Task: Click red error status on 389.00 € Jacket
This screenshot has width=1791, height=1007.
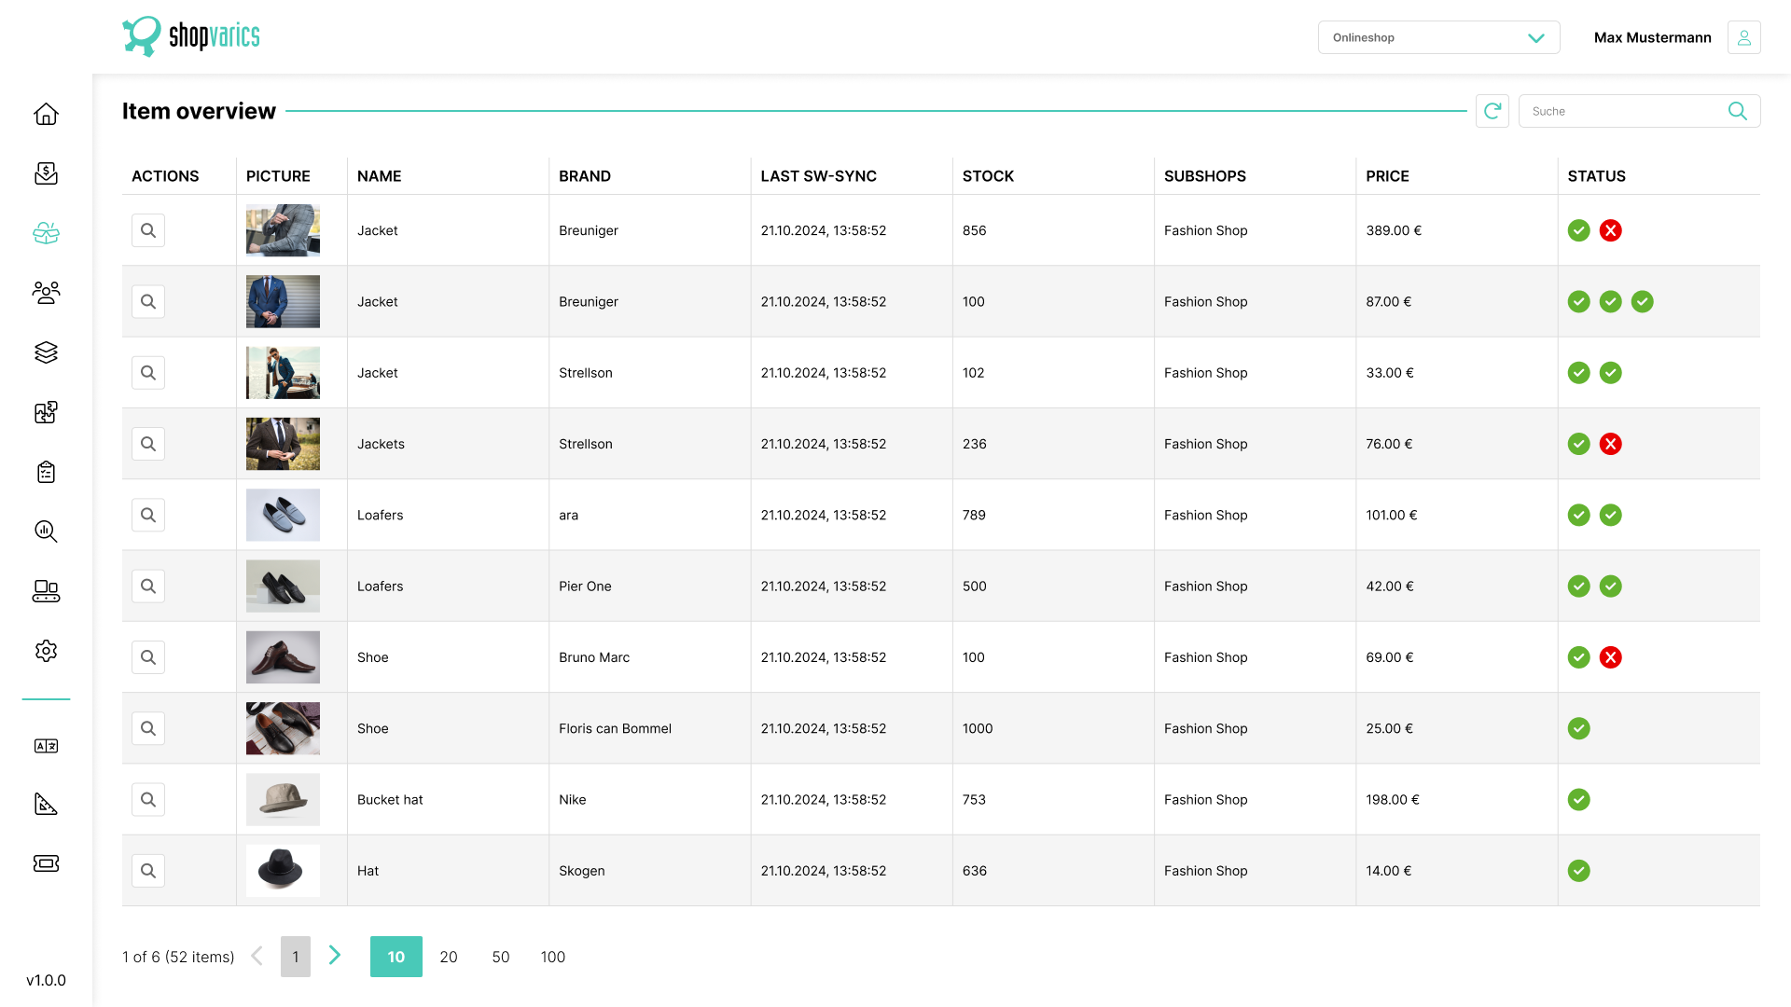Action: (1610, 230)
